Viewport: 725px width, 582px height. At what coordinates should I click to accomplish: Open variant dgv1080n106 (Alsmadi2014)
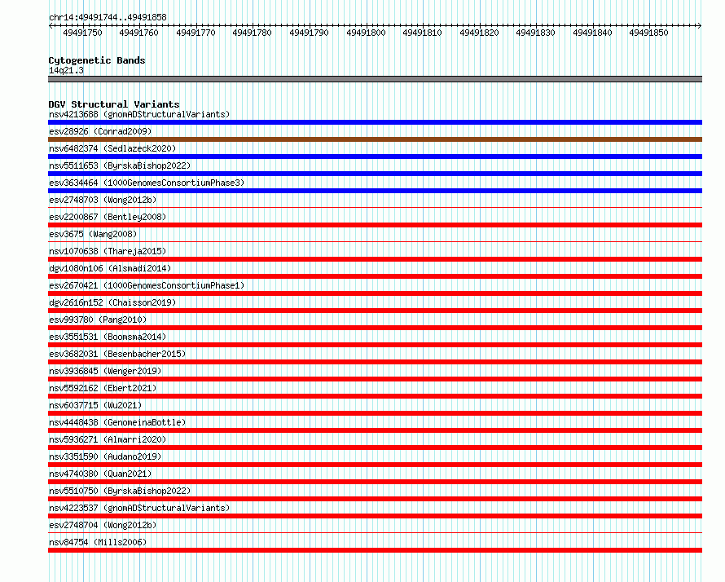coord(110,268)
